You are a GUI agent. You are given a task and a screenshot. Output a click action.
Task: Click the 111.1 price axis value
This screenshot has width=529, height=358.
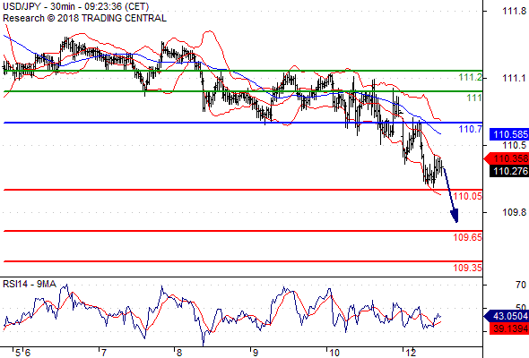pyautogui.click(x=514, y=78)
